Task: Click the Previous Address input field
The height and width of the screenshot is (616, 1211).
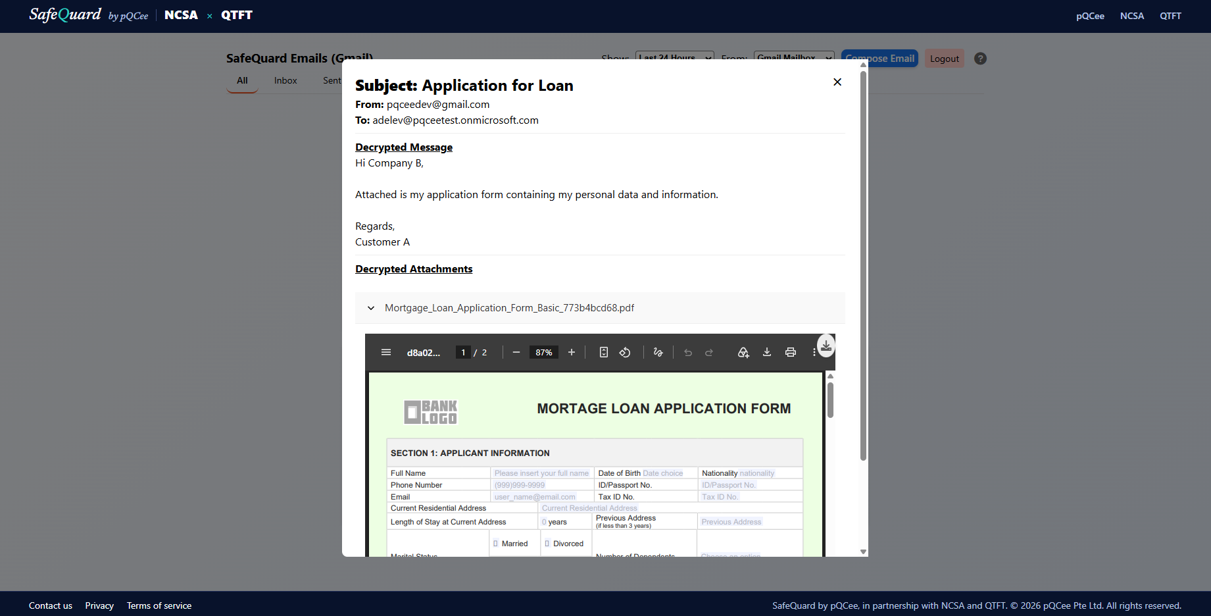Action: (x=731, y=522)
